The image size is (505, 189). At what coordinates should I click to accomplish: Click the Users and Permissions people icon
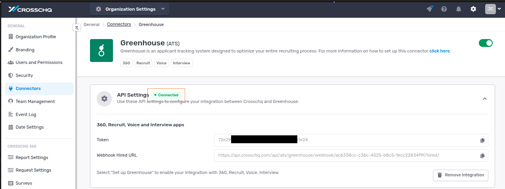point(11,62)
